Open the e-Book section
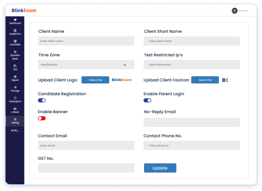The height and width of the screenshot is (191, 262). pos(15,110)
